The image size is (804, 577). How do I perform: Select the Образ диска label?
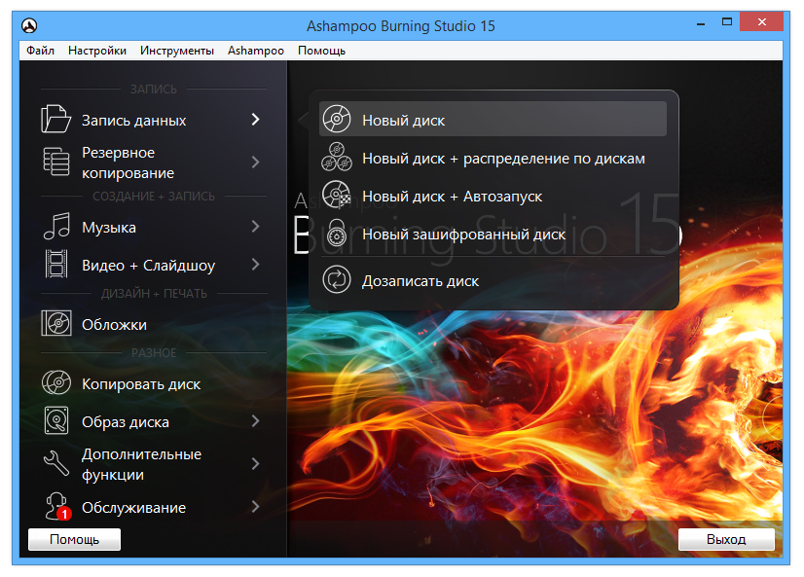[126, 421]
